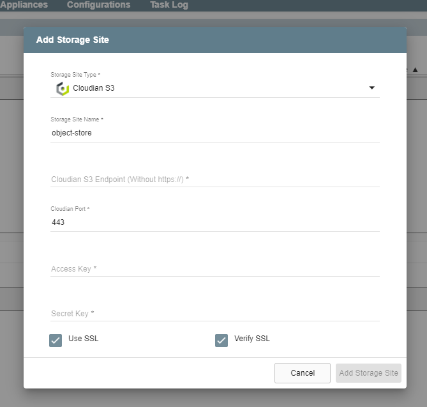
Task: Click the Use SSL label text
Action: [x=84, y=339]
